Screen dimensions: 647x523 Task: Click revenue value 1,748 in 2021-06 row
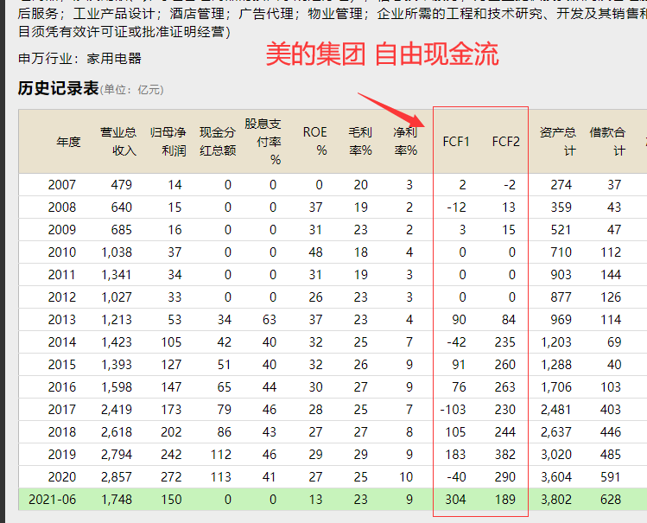117,500
